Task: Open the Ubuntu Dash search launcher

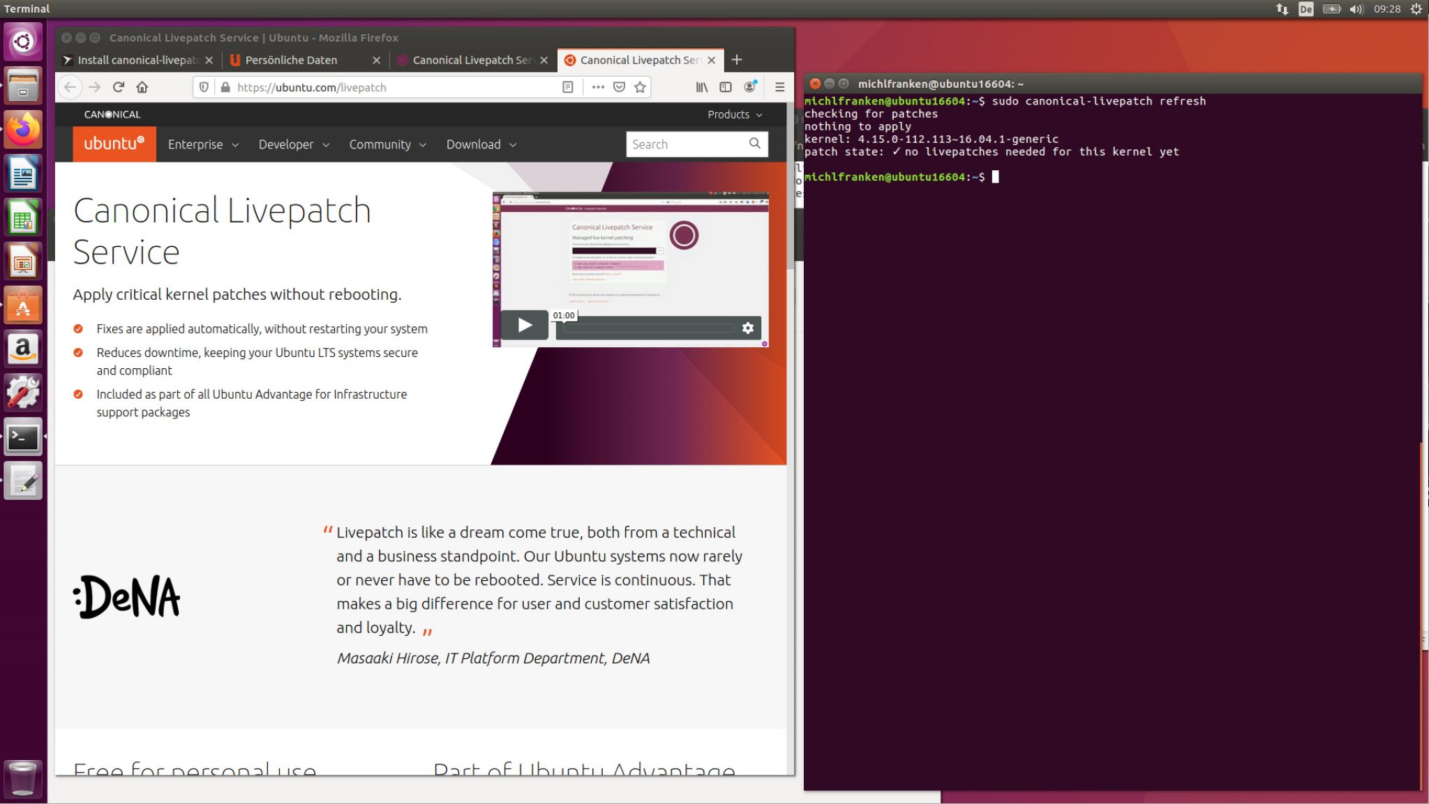Action: [x=23, y=42]
